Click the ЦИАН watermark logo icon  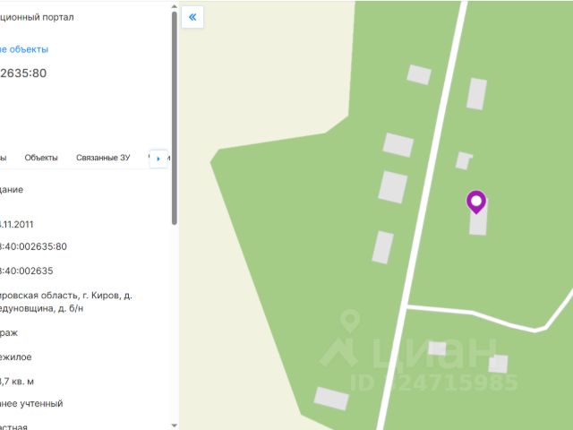(340, 339)
